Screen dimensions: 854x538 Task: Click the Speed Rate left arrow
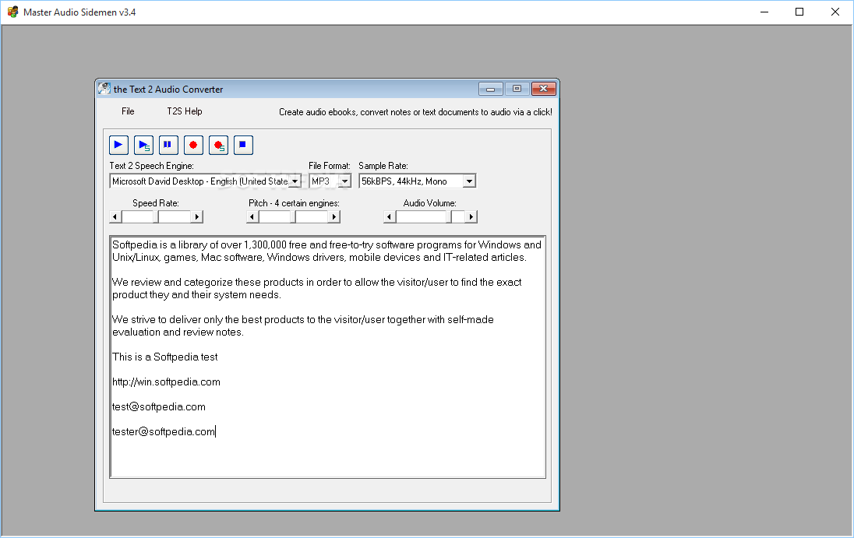pyautogui.click(x=115, y=217)
